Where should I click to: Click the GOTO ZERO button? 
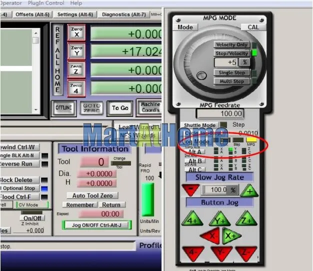[x=91, y=108]
